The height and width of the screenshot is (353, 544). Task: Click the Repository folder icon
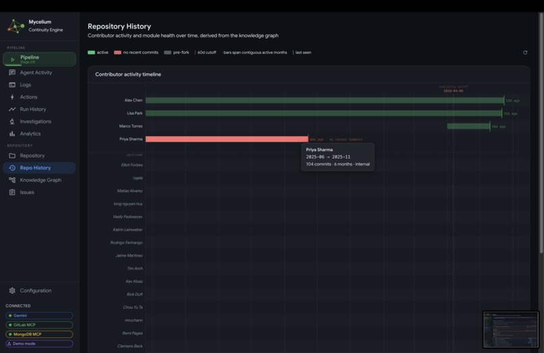coord(12,155)
